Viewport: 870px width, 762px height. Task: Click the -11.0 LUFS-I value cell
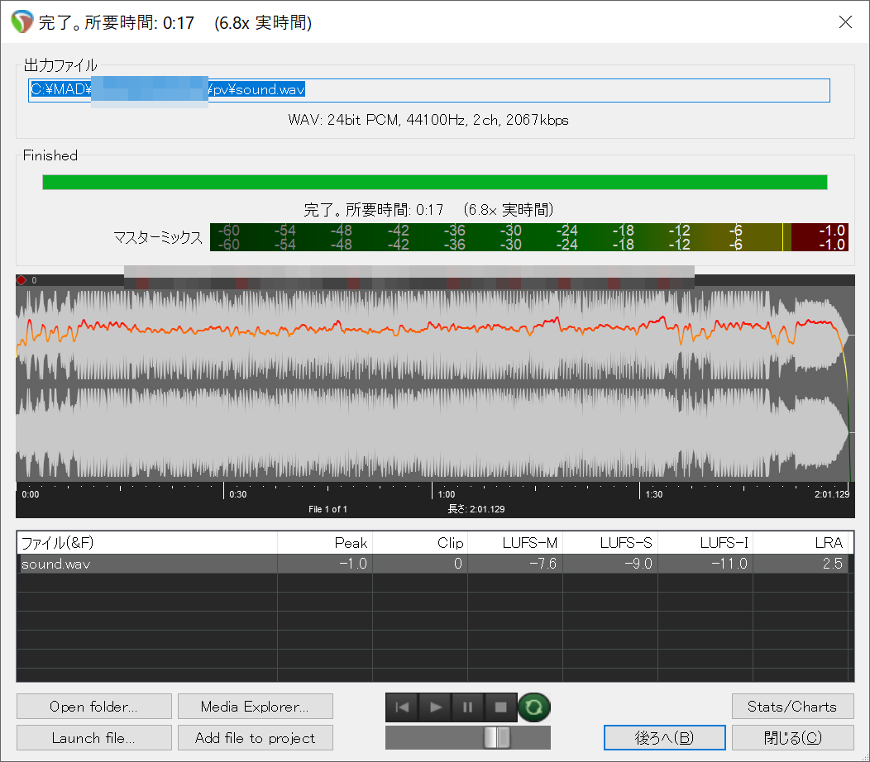click(x=705, y=564)
